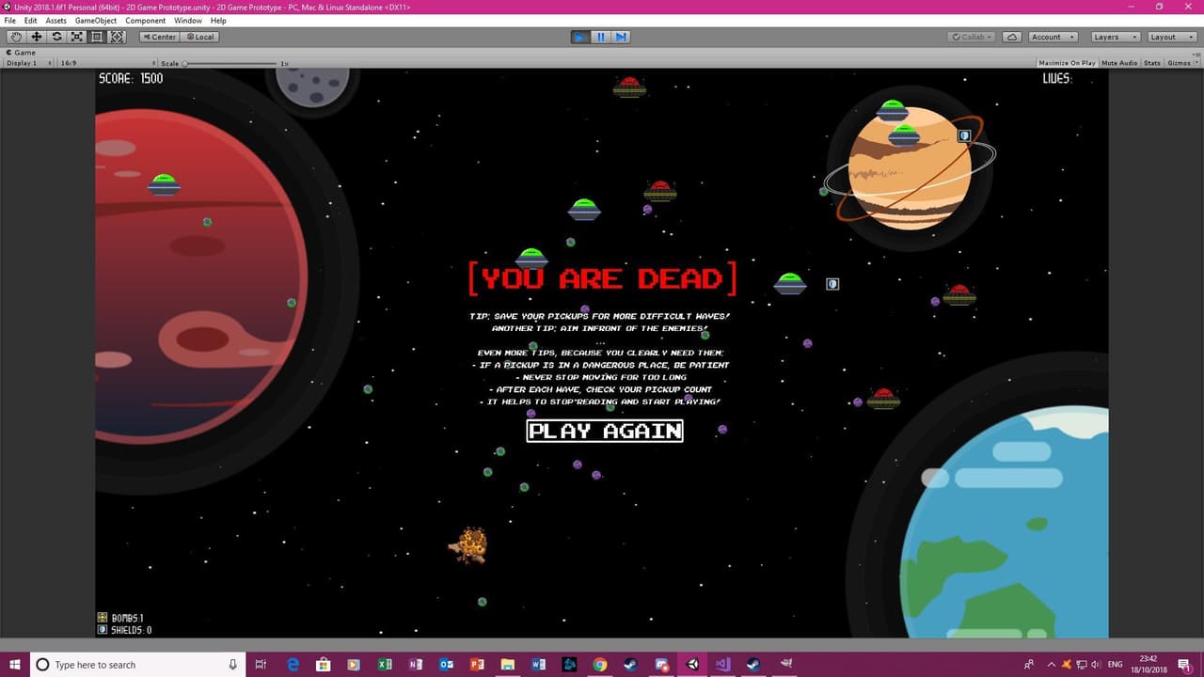The width and height of the screenshot is (1204, 677).
Task: Stop play mode with the Play button
Action: click(x=580, y=37)
